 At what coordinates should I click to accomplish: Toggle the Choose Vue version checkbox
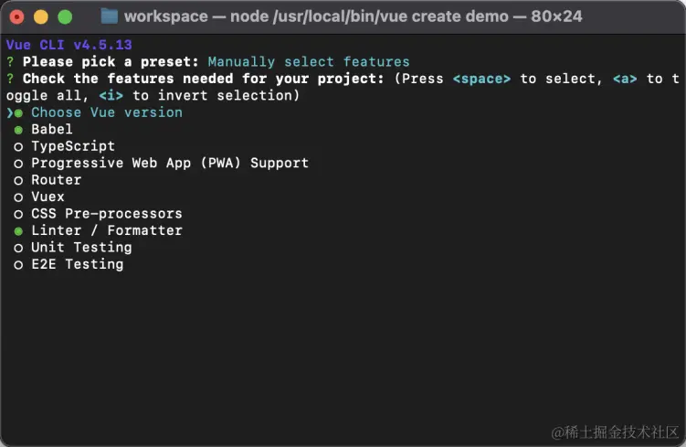click(18, 113)
